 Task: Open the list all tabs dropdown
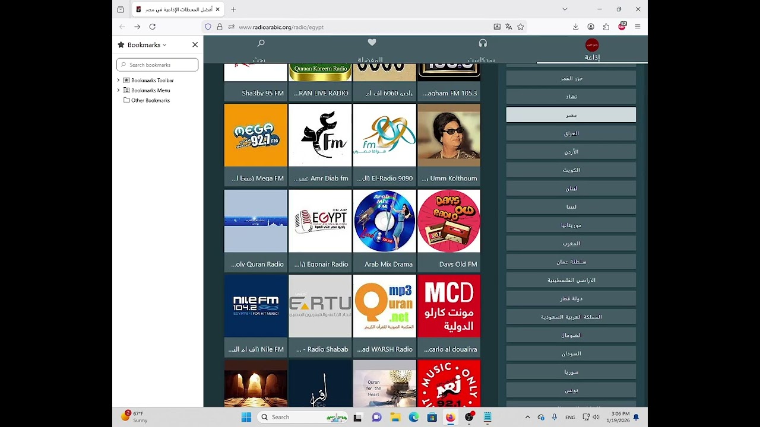(x=565, y=9)
